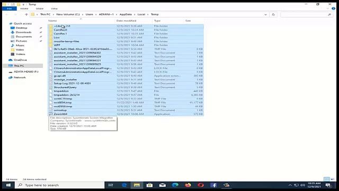Screen dimensions: 339x191
Task: Open Task View from the taskbar
Action: [111, 185]
